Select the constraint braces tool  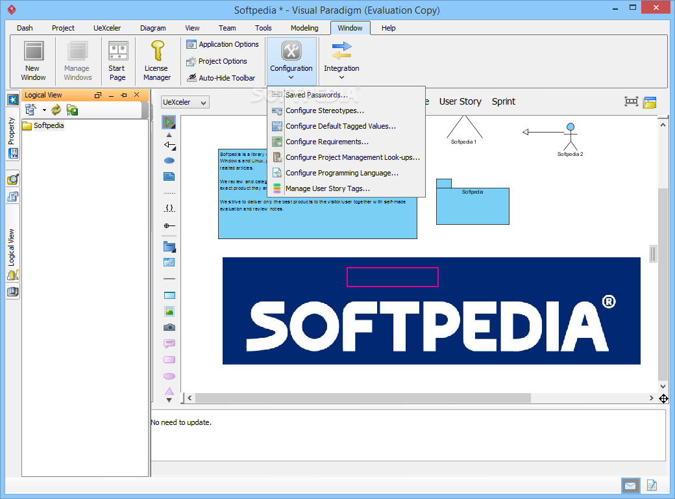[x=169, y=208]
